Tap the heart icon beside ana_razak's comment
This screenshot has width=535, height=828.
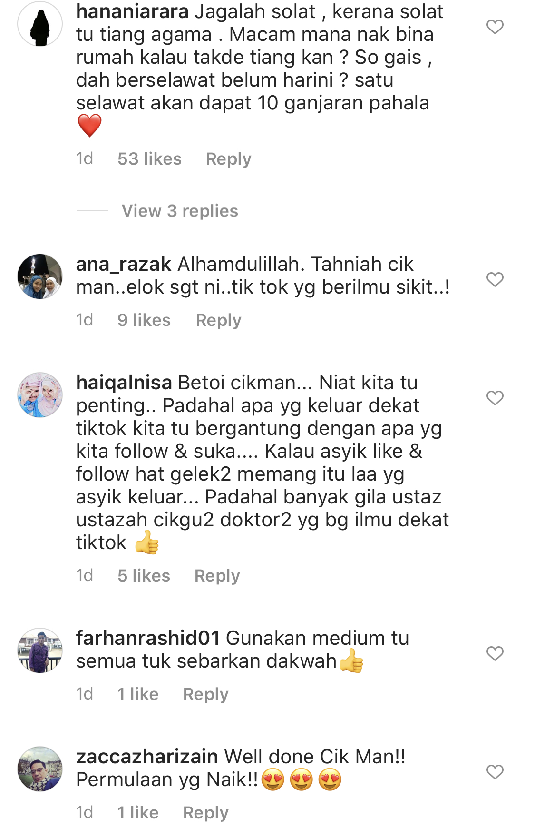tap(495, 279)
